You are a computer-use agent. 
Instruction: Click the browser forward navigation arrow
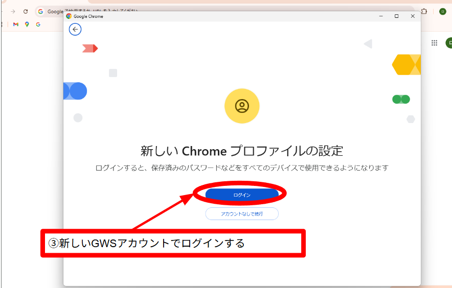(13, 11)
